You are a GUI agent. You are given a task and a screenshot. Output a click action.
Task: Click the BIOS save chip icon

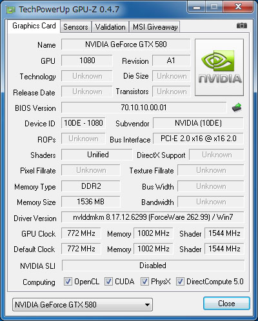(x=237, y=107)
